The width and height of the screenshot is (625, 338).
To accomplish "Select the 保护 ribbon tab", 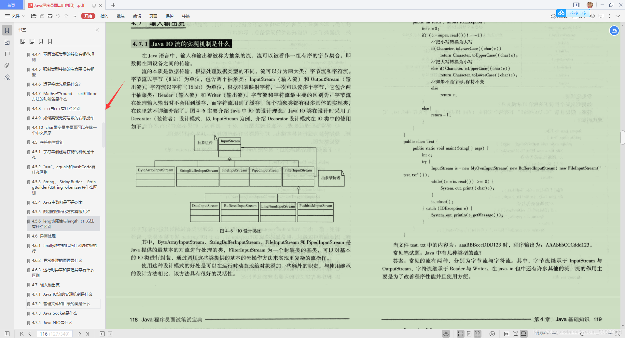I will tap(170, 16).
